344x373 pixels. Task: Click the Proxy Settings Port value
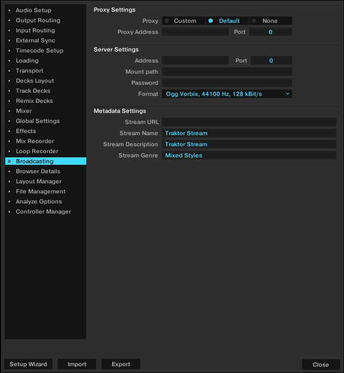pyautogui.click(x=270, y=32)
